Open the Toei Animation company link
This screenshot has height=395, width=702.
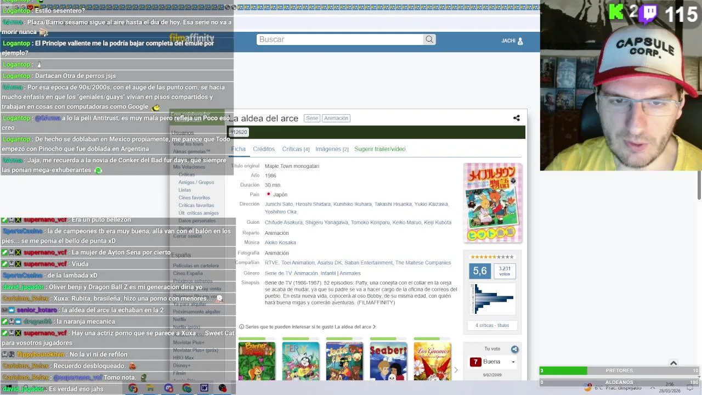pyautogui.click(x=298, y=263)
